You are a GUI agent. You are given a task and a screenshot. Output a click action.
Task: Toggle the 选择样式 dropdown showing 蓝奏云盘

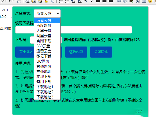tap(47, 13)
